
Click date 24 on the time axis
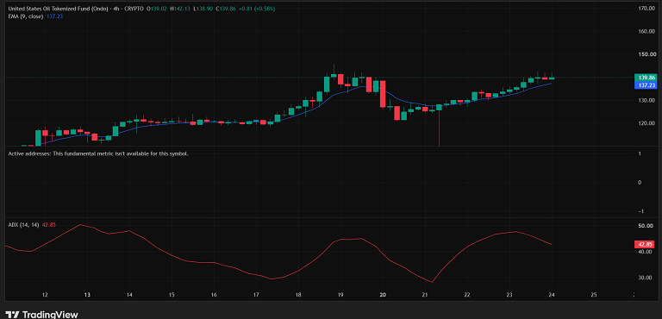tap(552, 295)
